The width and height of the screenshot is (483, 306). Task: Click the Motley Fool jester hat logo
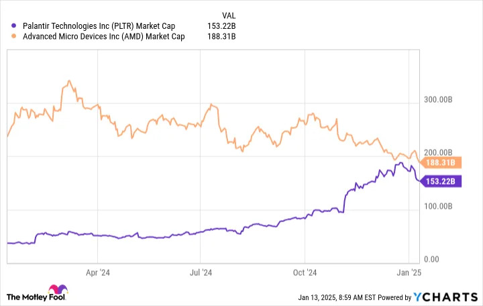pyautogui.click(x=58, y=289)
